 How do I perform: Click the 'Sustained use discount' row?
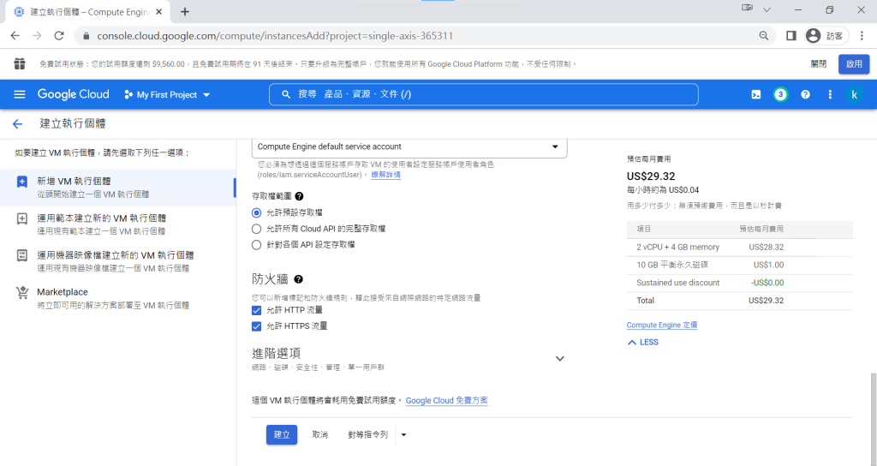click(739, 283)
